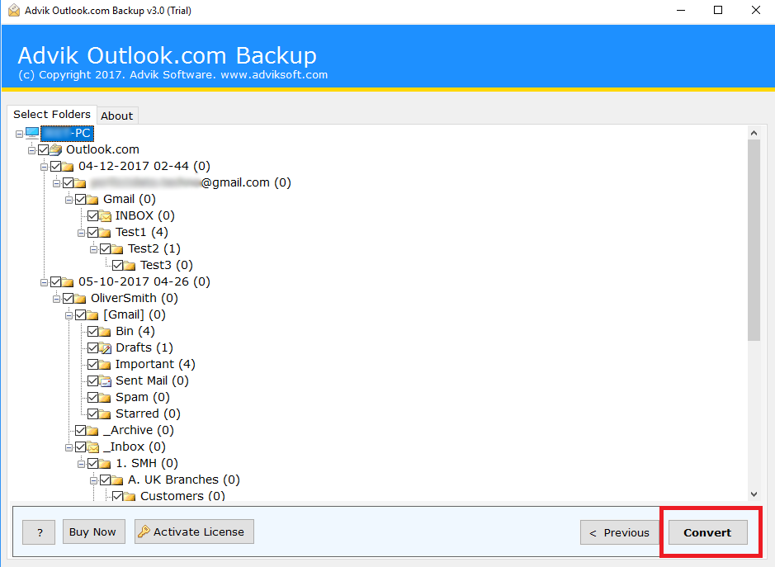This screenshot has height=567, width=775.
Task: Uncheck the Bin (4) checkbox
Action: click(x=93, y=331)
